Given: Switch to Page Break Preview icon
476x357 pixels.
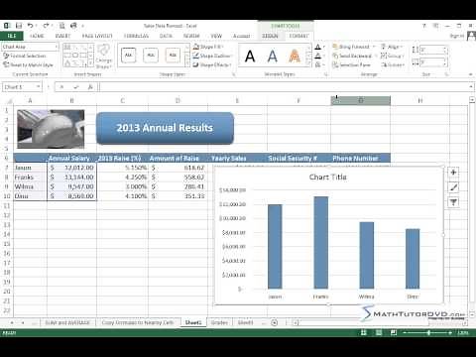Looking at the screenshot, I should click(394, 332).
